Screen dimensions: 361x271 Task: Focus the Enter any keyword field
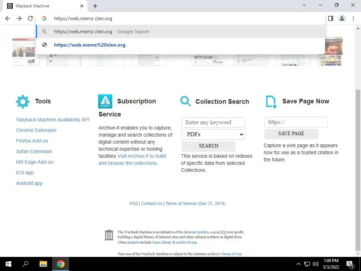(x=213, y=122)
